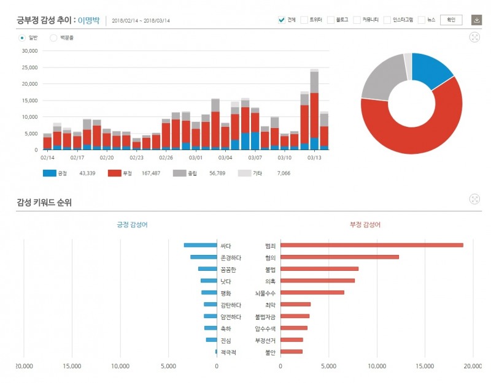Enable the 커뮤니티 checkbox
491x383 pixels.
(358, 20)
